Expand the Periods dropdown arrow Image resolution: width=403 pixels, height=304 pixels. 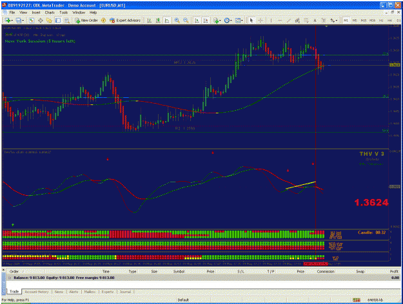(x=231, y=21)
